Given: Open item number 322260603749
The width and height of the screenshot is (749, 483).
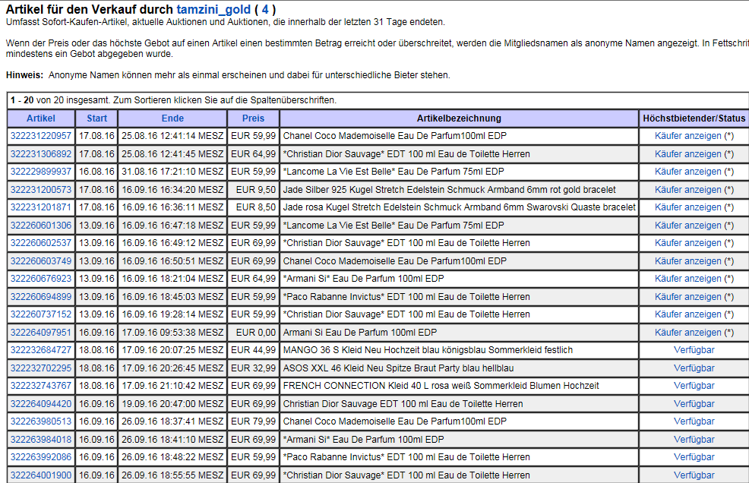Looking at the screenshot, I should pyautogui.click(x=41, y=261).
